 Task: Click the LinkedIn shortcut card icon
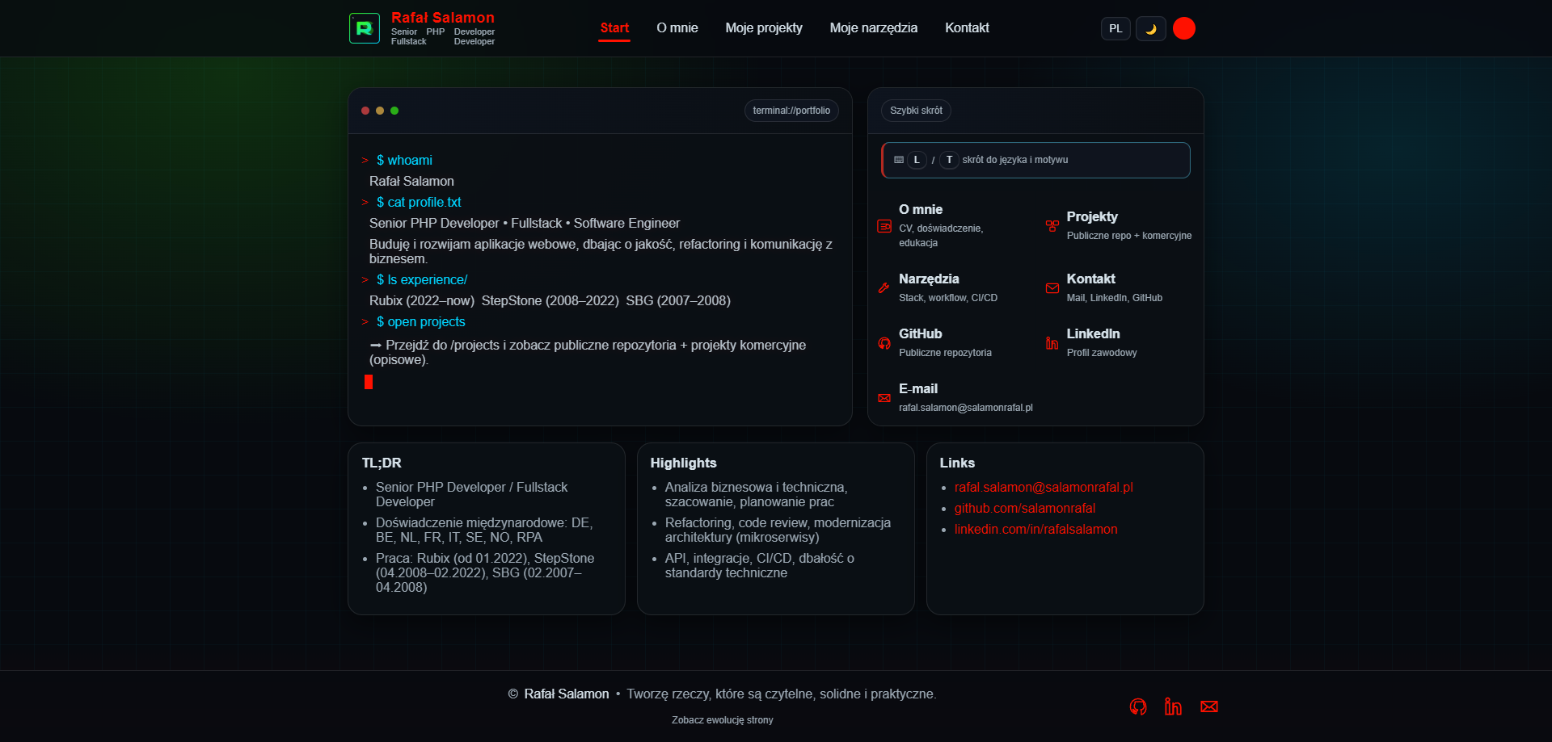coord(1052,343)
